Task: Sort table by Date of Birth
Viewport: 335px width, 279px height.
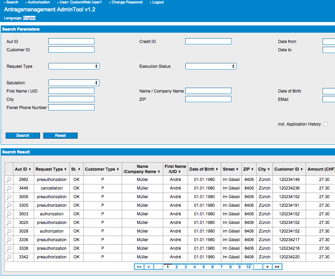Action: point(217,169)
